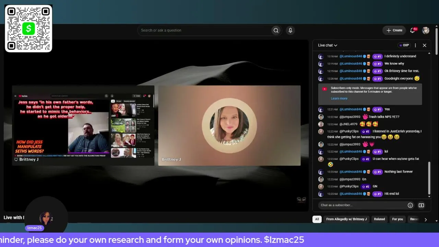439x247 pixels.
Task: Start voice search with microphone icon
Action: click(290, 30)
